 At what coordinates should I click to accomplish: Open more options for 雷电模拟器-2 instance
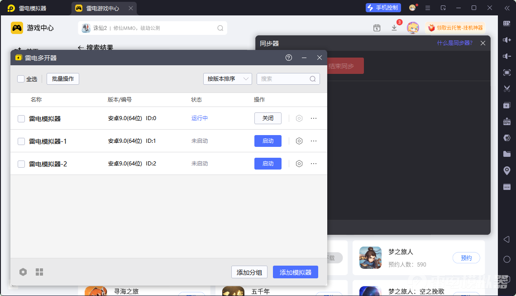point(314,163)
